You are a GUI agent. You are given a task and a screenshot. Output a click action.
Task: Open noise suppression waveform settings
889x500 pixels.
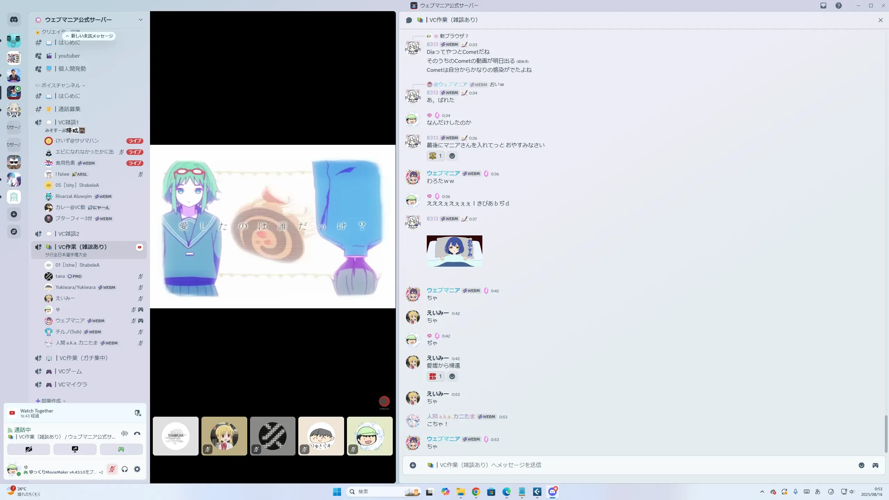click(125, 433)
